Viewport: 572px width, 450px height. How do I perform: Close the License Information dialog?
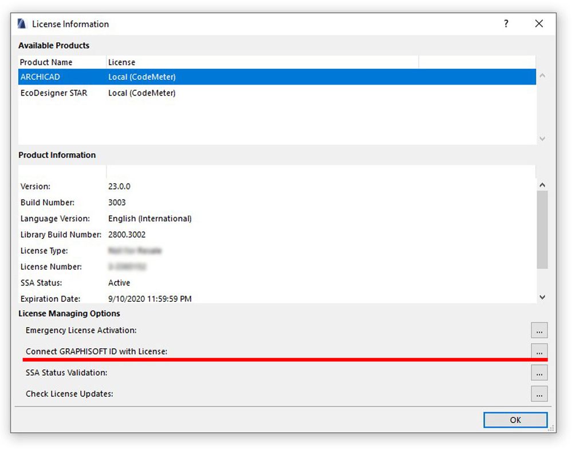click(x=539, y=23)
